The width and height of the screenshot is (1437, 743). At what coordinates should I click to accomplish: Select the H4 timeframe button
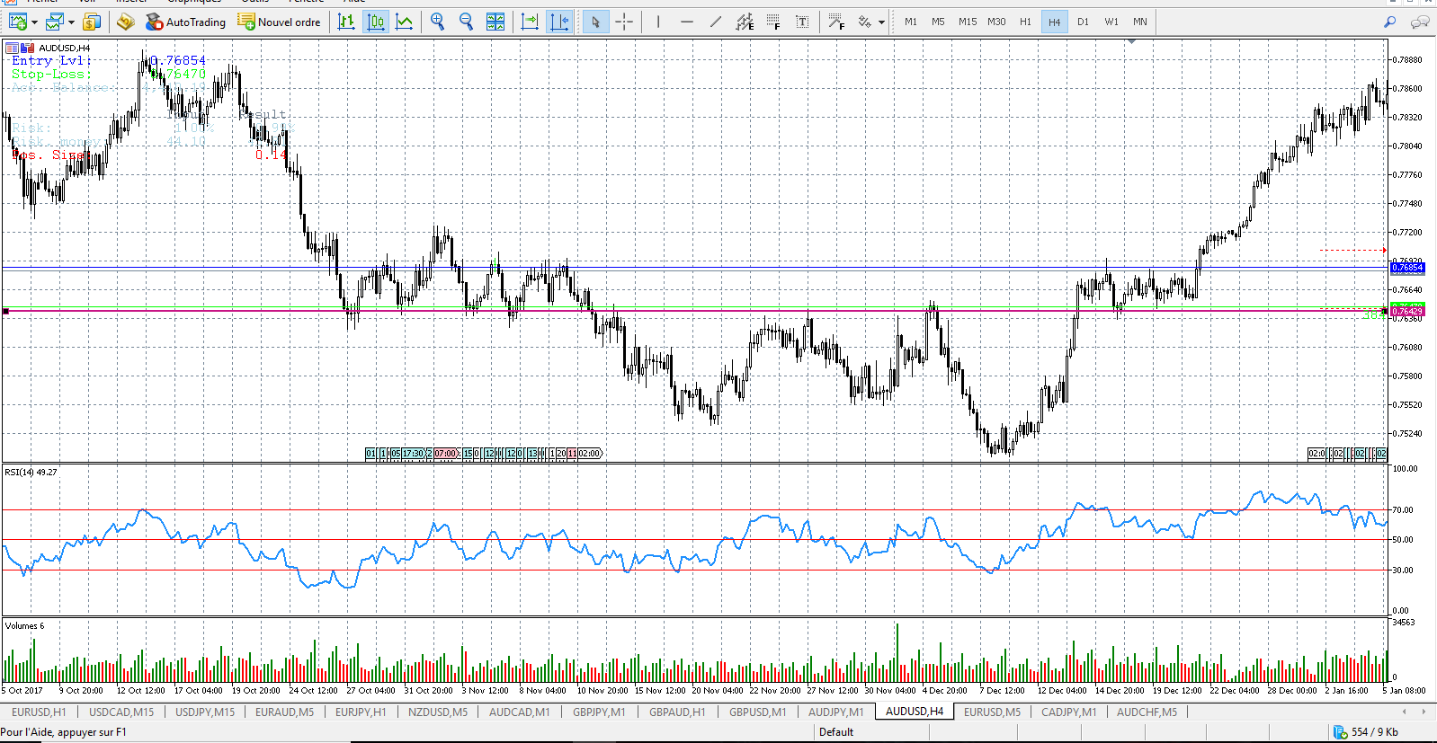click(x=1054, y=22)
